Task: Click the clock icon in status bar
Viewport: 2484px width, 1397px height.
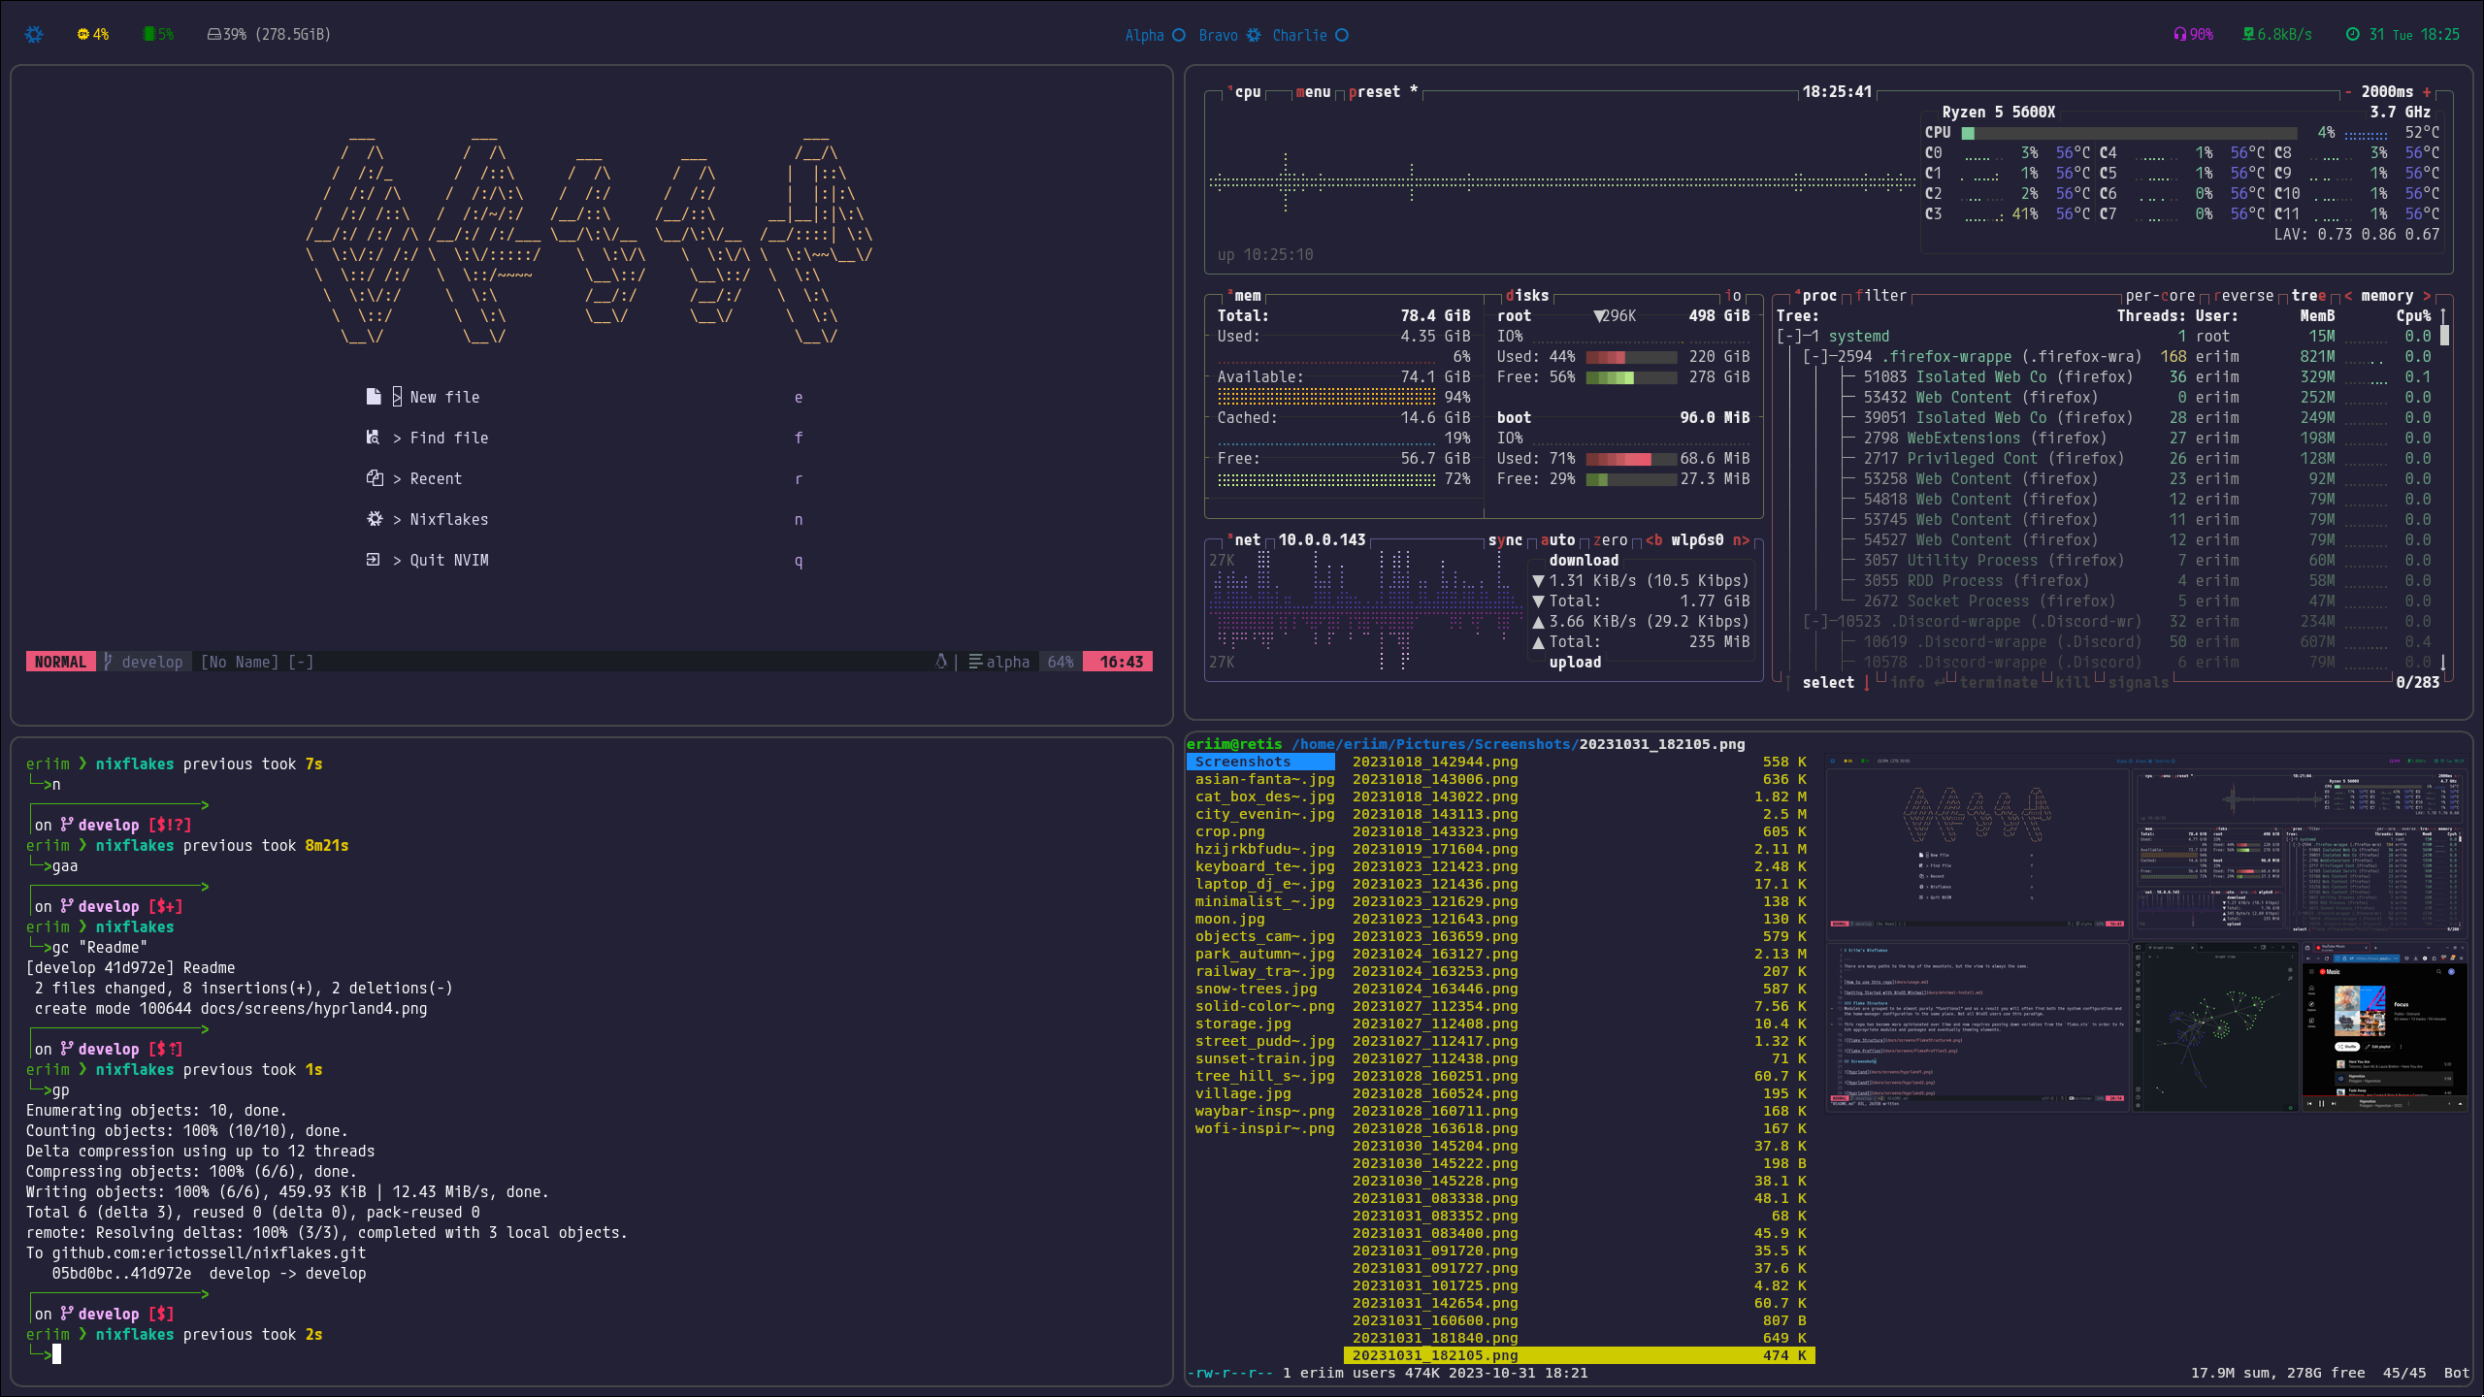Action: click(2352, 34)
